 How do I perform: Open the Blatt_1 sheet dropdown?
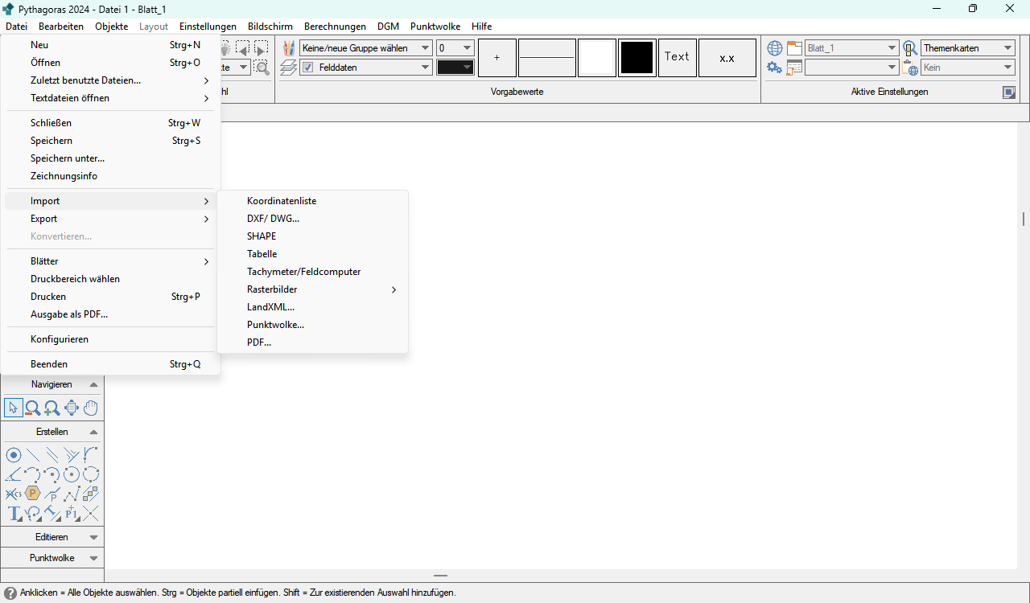pyautogui.click(x=851, y=48)
